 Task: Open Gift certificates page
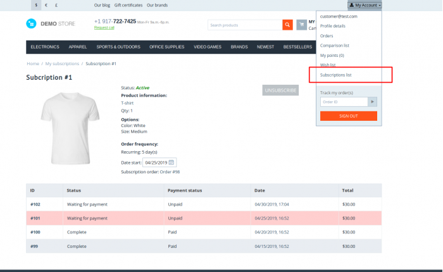(128, 5)
